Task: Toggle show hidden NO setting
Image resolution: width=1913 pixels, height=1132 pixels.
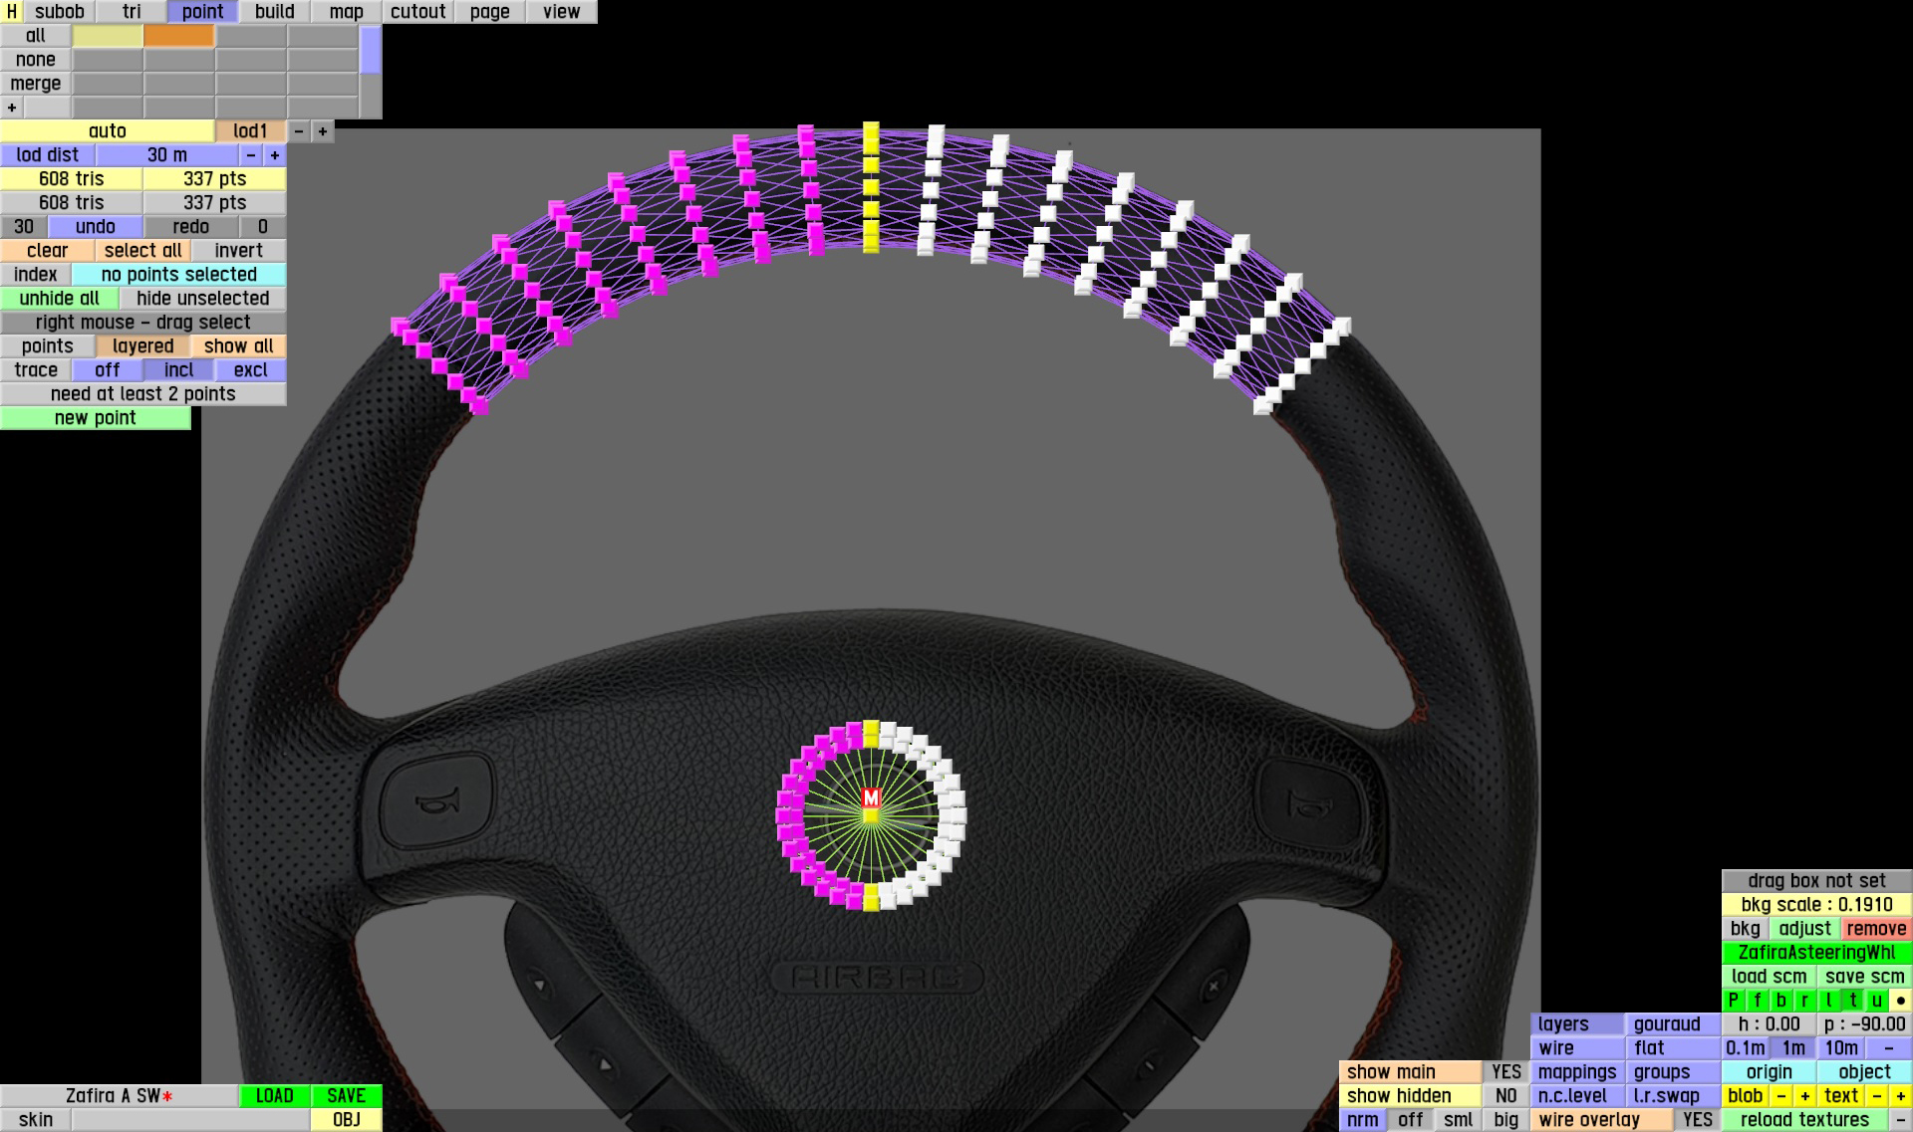Action: (1505, 1096)
